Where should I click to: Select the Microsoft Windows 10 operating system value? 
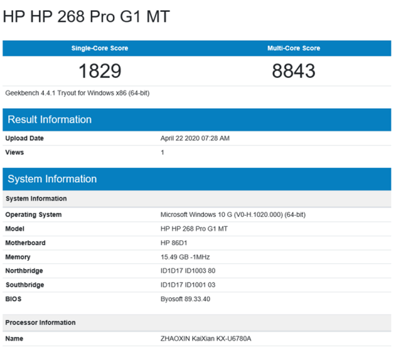233,215
